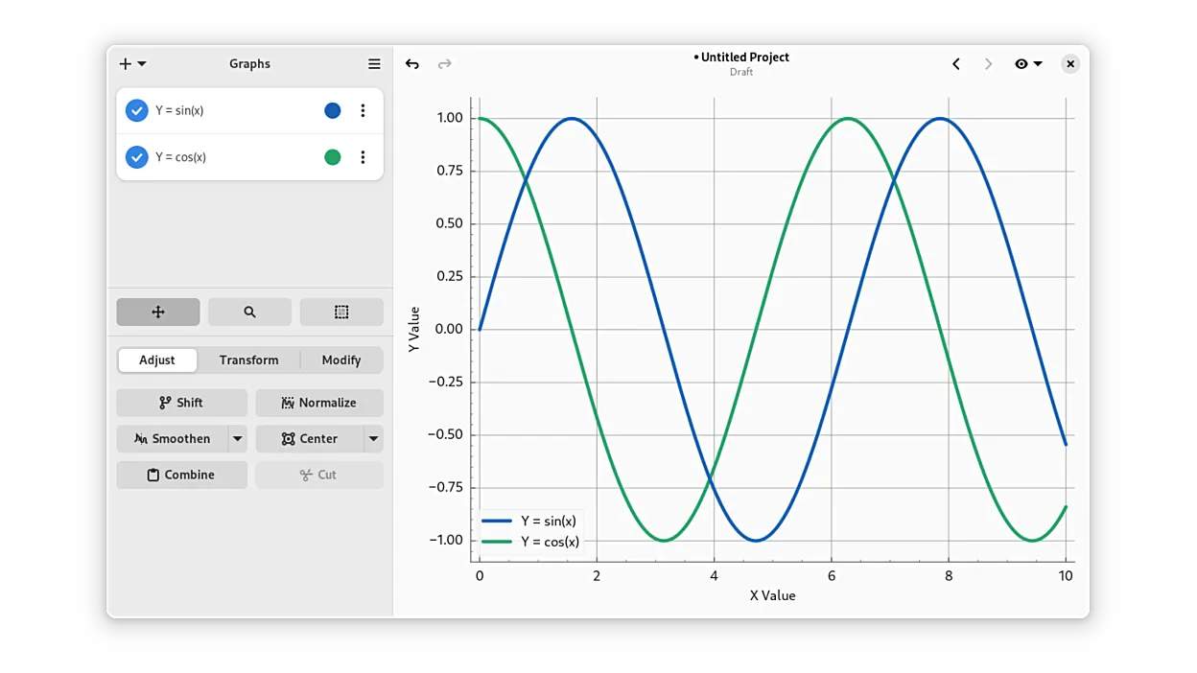
Task: Click the previous canvas arrow
Action: (x=955, y=64)
